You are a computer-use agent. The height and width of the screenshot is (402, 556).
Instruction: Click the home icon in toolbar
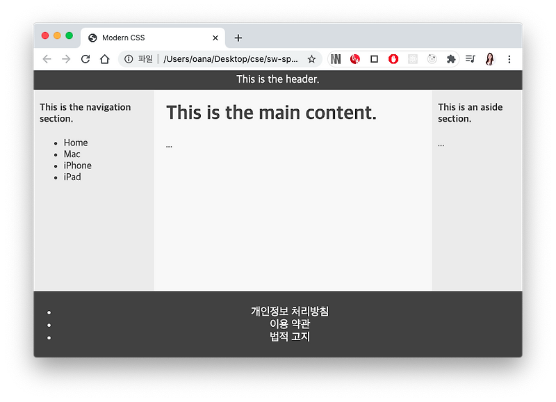coord(104,59)
